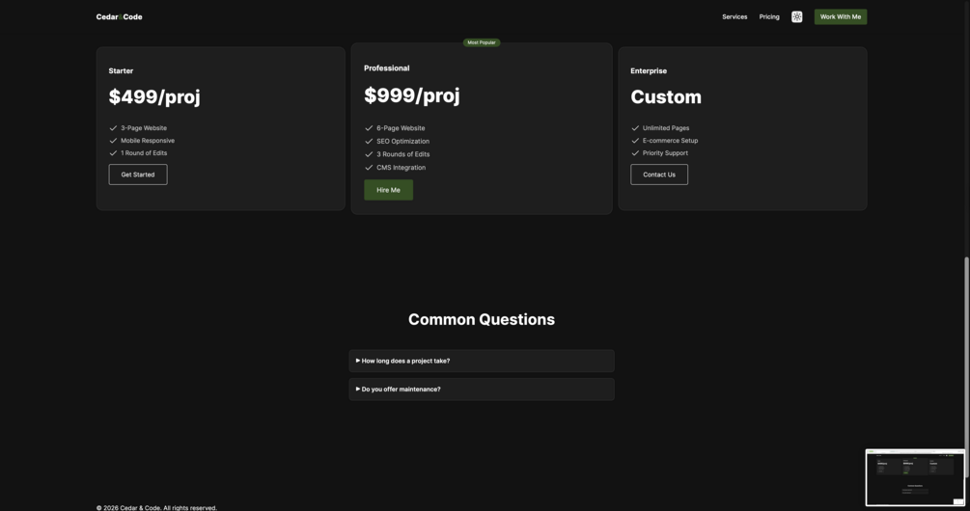Click the '1 Round of Edits' feature text
The image size is (970, 511).
pos(144,152)
